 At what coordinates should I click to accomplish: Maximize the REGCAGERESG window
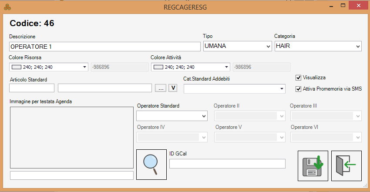click(x=343, y=6)
